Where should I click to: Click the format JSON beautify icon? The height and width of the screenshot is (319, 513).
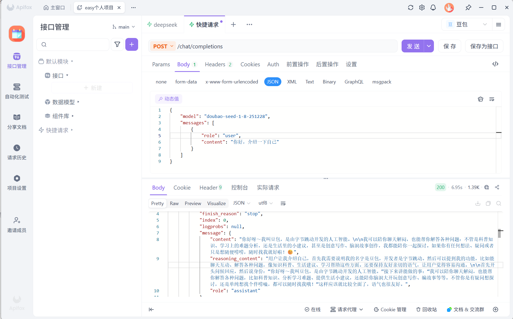click(x=480, y=99)
